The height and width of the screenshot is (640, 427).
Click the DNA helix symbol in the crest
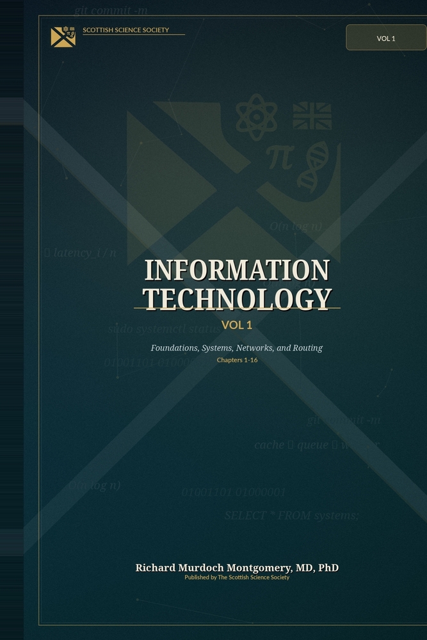(314, 167)
